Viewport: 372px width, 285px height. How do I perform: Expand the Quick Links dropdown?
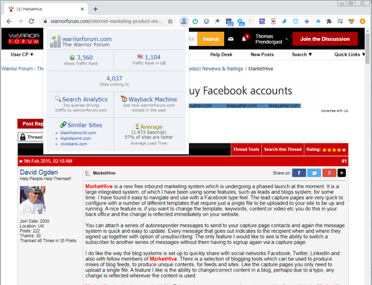[350, 54]
